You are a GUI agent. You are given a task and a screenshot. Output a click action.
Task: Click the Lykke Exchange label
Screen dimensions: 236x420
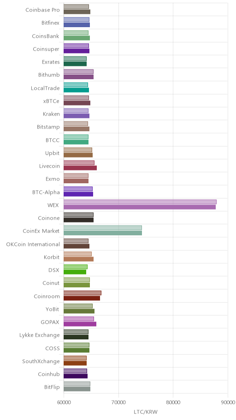point(40,335)
